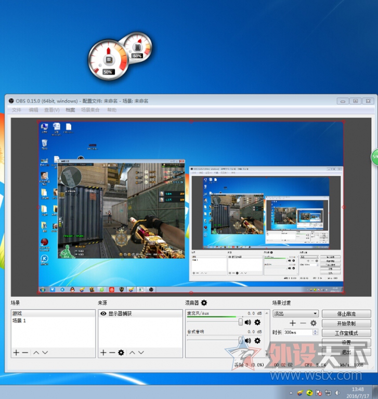
Task: Hide the 显示器捕获 source via eye icon
Action: pyautogui.click(x=103, y=313)
